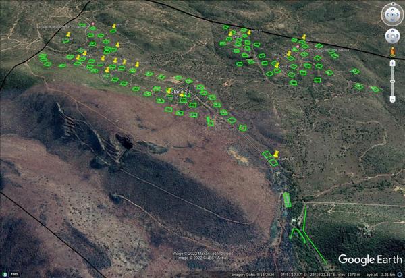Screen dimensions: 405x278
Task: Click the historical imagery clock icon
Action: click(5, 273)
